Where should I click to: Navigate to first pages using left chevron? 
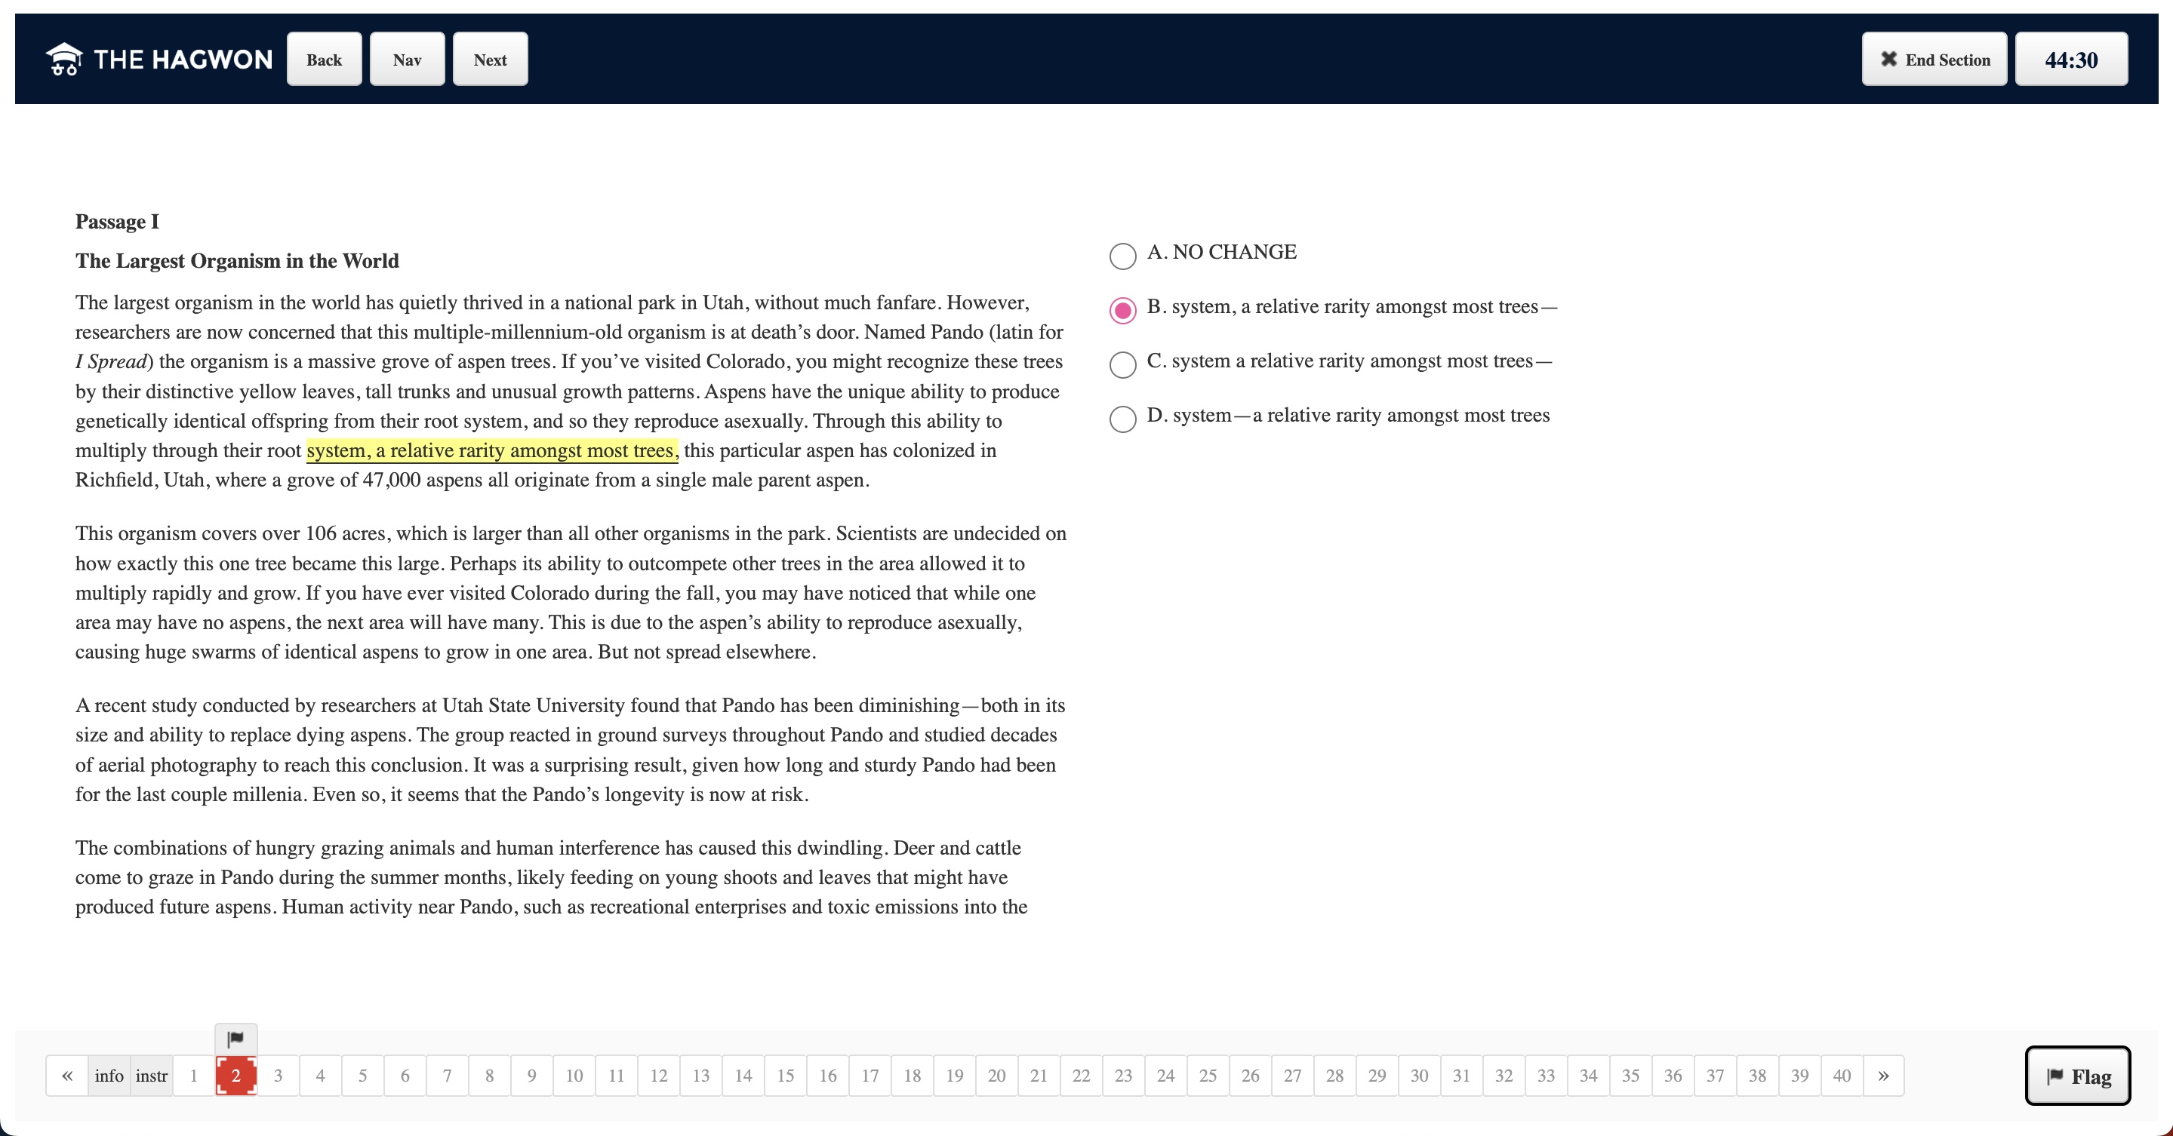click(x=67, y=1074)
